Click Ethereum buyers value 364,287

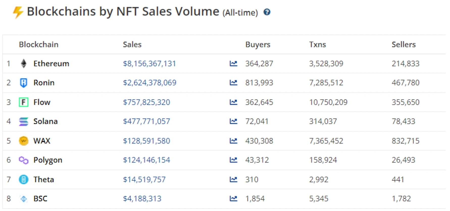pos(259,63)
